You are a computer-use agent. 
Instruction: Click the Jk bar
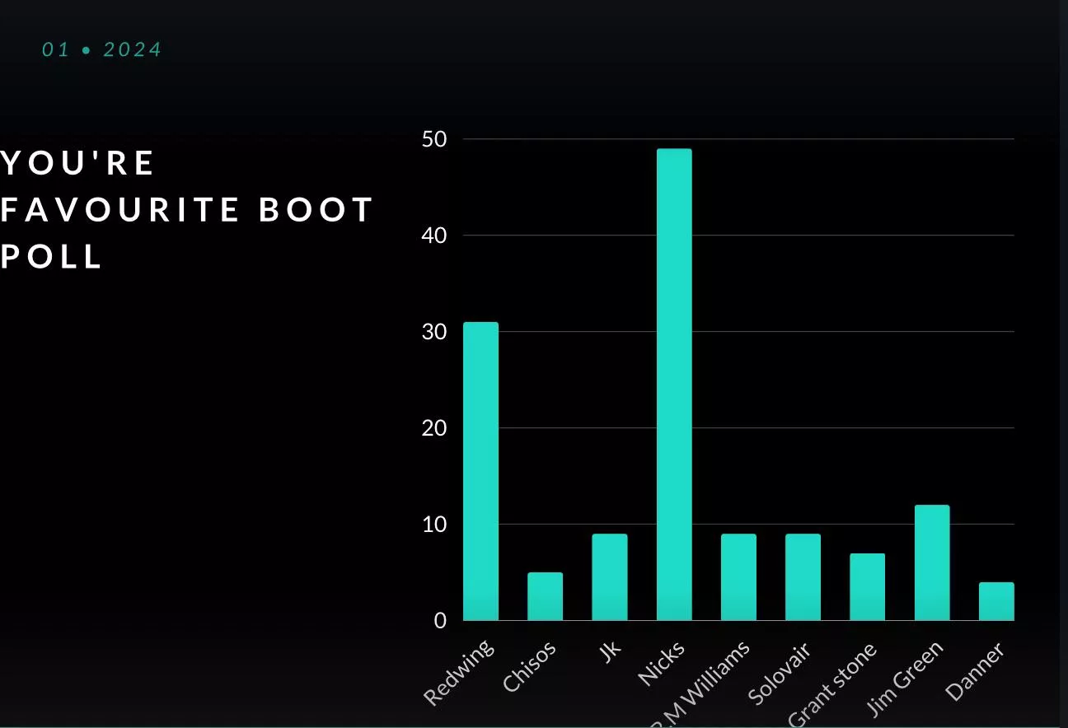pyautogui.click(x=609, y=576)
